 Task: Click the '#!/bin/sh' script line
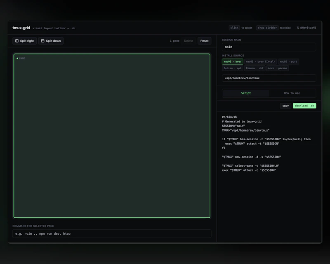tap(229, 117)
